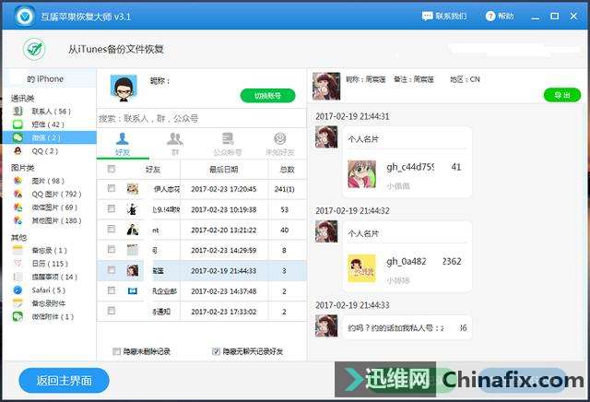Image resolution: width=590 pixels, height=402 pixels.
Task: Select 短信 (42) messages in sidebar
Action: (44, 124)
